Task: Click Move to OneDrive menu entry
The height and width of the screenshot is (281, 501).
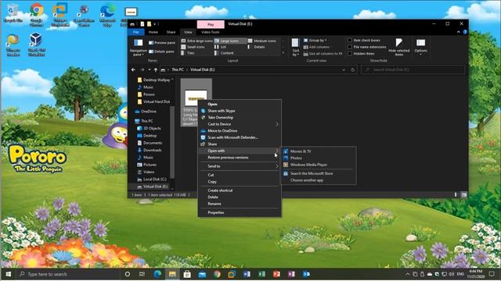Action: (x=240, y=130)
